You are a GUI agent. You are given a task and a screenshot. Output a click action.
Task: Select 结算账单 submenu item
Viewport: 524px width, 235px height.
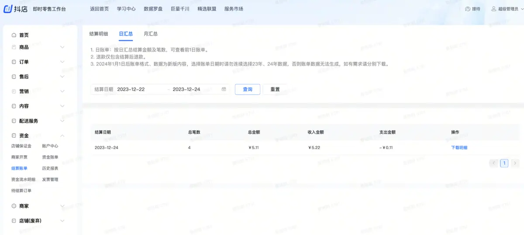[19, 168]
